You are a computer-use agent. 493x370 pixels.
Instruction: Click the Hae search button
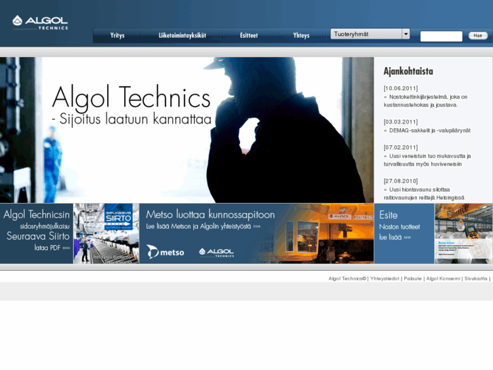pos(478,35)
